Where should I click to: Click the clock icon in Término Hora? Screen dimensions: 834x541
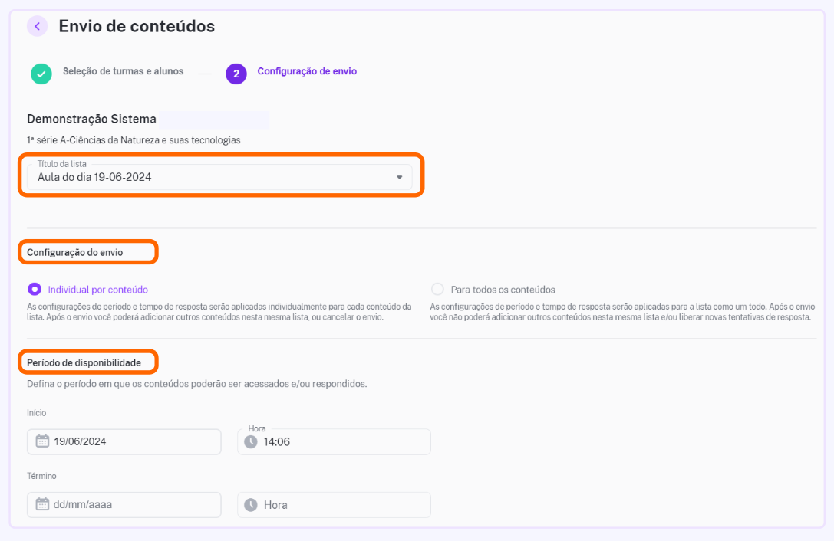pyautogui.click(x=251, y=505)
